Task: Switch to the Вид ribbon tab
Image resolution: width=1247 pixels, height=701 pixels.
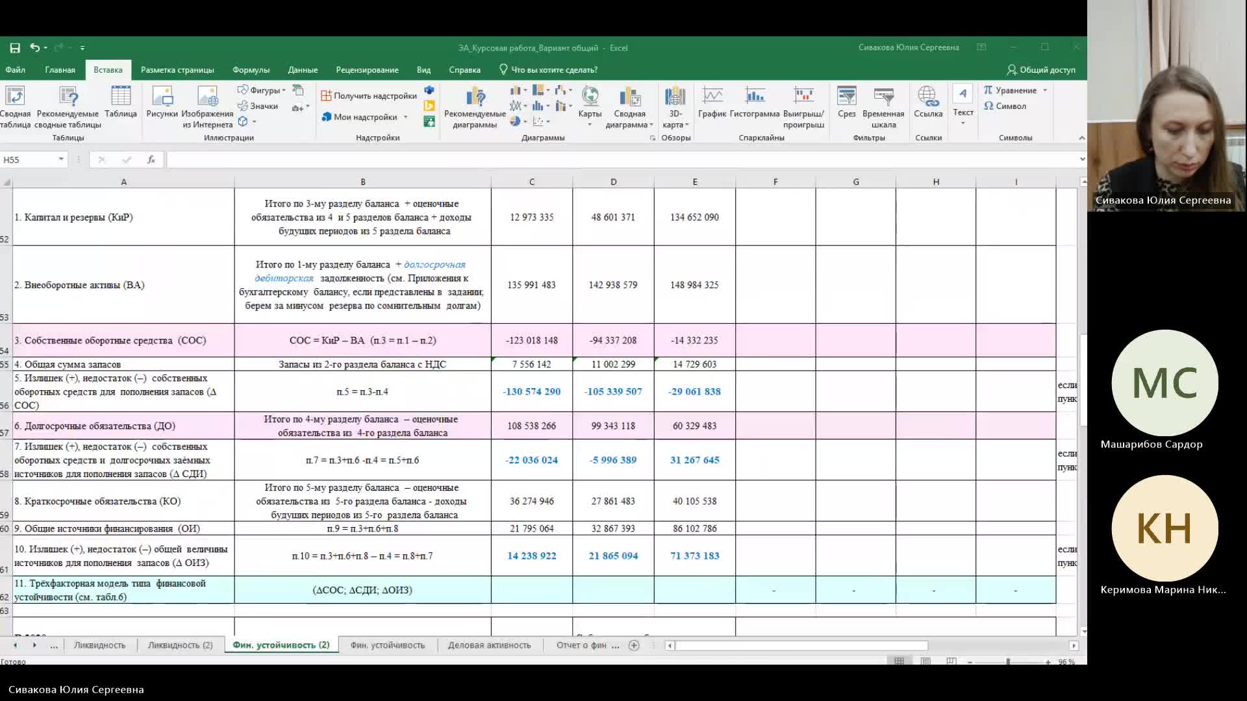Action: pyautogui.click(x=423, y=69)
